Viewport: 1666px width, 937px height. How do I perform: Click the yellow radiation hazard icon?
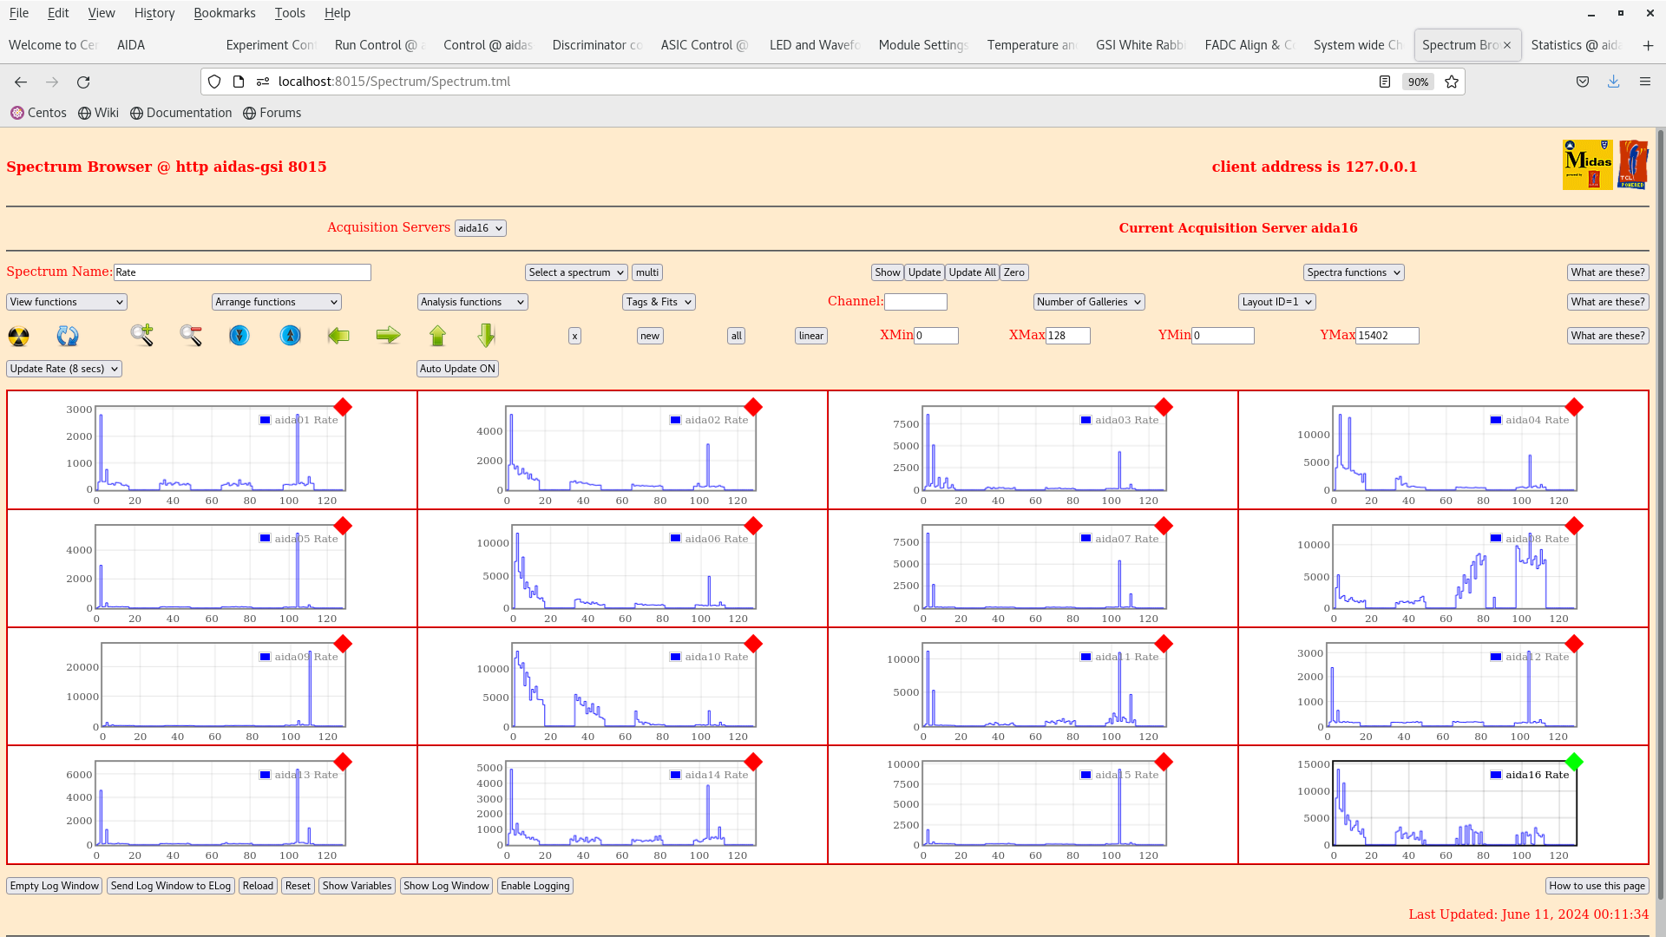click(18, 336)
